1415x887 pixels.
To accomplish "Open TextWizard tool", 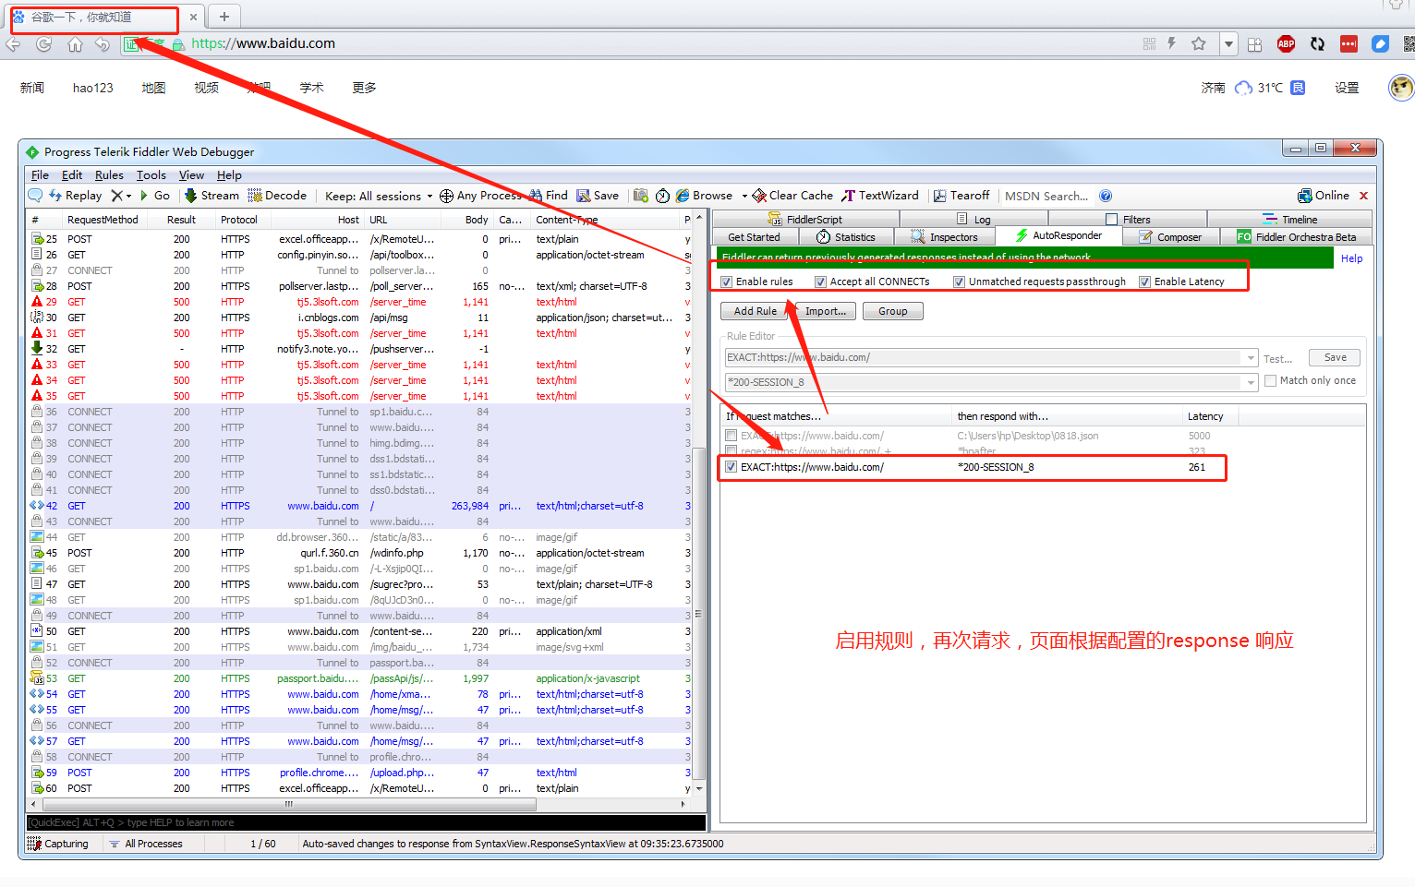I will coord(880,196).
